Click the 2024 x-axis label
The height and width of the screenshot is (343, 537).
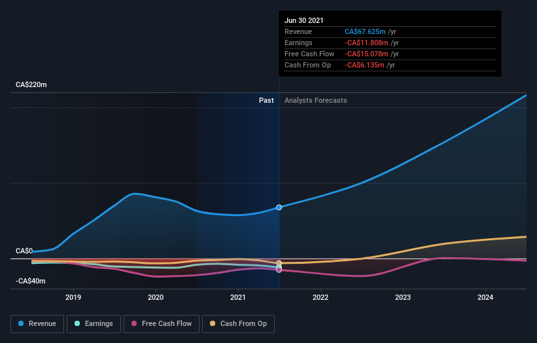tap(485, 297)
